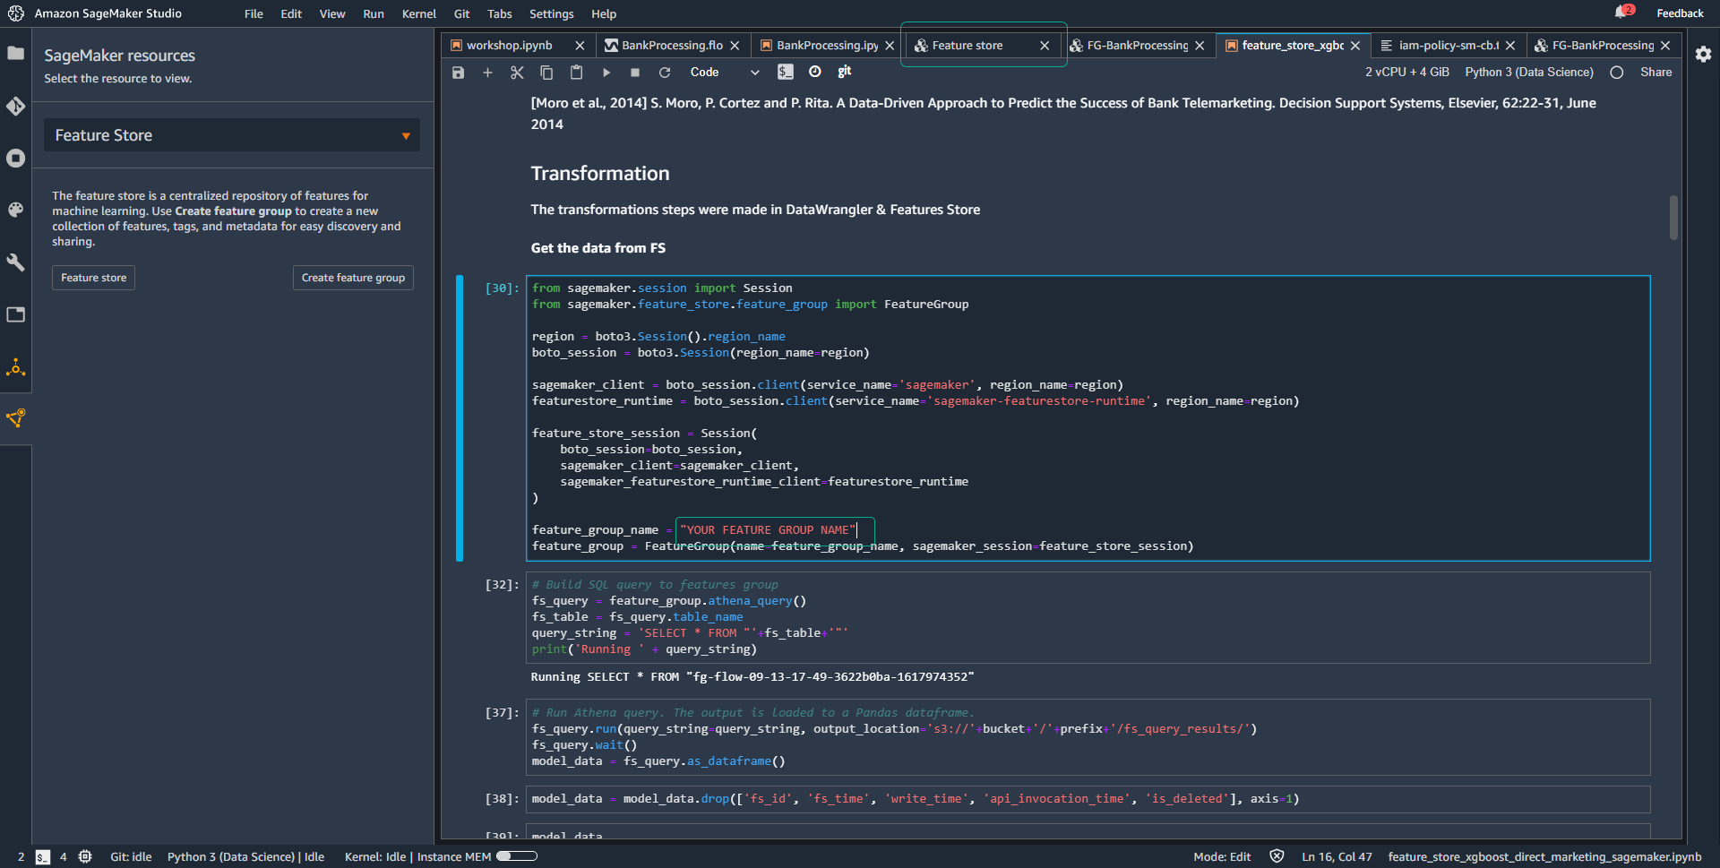Viewport: 1720px width, 868px height.
Task: Click the trusted notebook shield icon
Action: click(1277, 857)
